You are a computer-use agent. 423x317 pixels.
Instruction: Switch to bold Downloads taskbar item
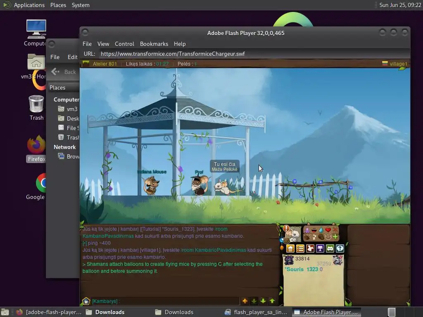(x=105, y=312)
